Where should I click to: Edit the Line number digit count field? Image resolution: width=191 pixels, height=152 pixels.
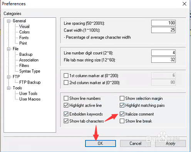[163, 53]
